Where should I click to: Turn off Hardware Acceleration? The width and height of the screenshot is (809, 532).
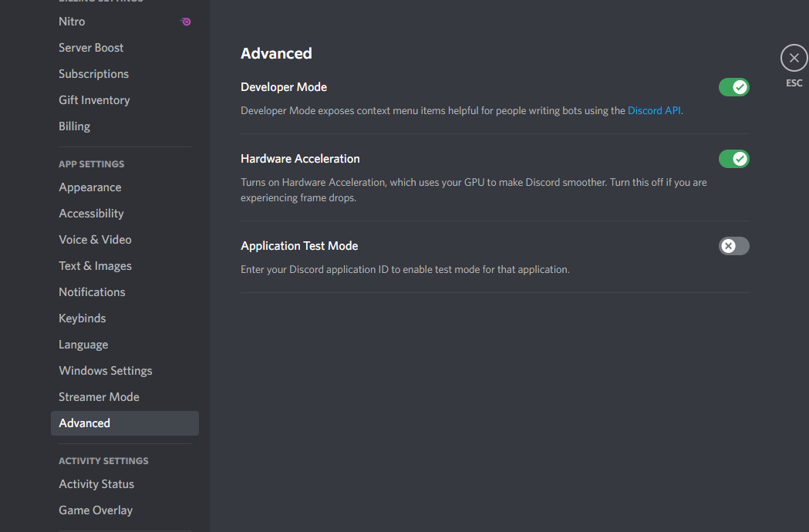point(733,159)
